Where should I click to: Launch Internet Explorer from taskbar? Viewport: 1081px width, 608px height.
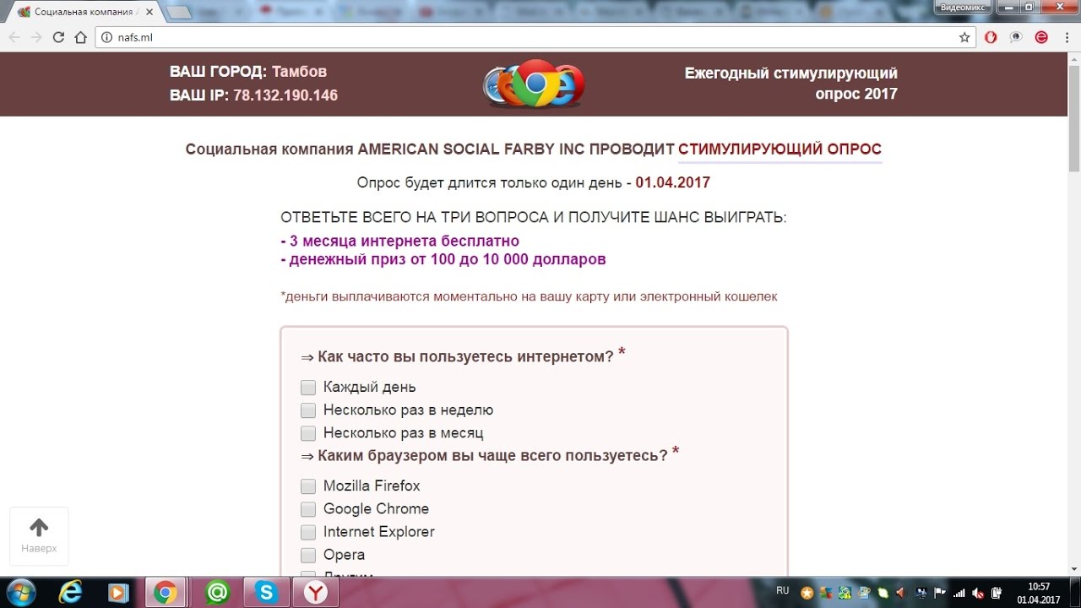pos(69,593)
